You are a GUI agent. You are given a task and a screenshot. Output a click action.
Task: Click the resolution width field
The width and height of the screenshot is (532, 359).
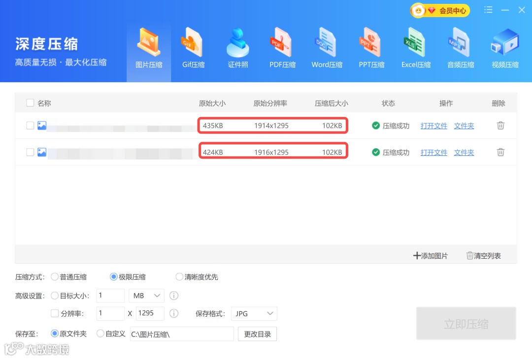[111, 313]
